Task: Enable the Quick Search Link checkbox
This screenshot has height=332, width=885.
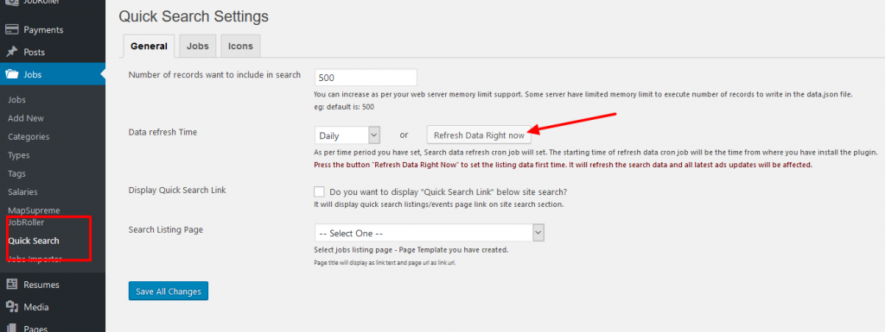Action: point(320,191)
